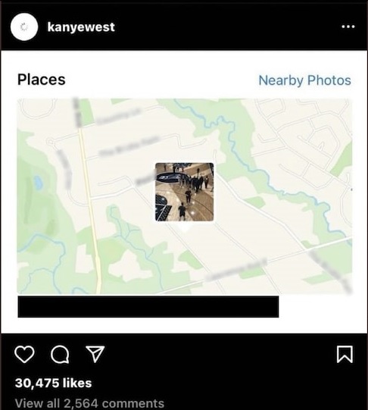Tap the loading profile avatar circle

point(24,27)
